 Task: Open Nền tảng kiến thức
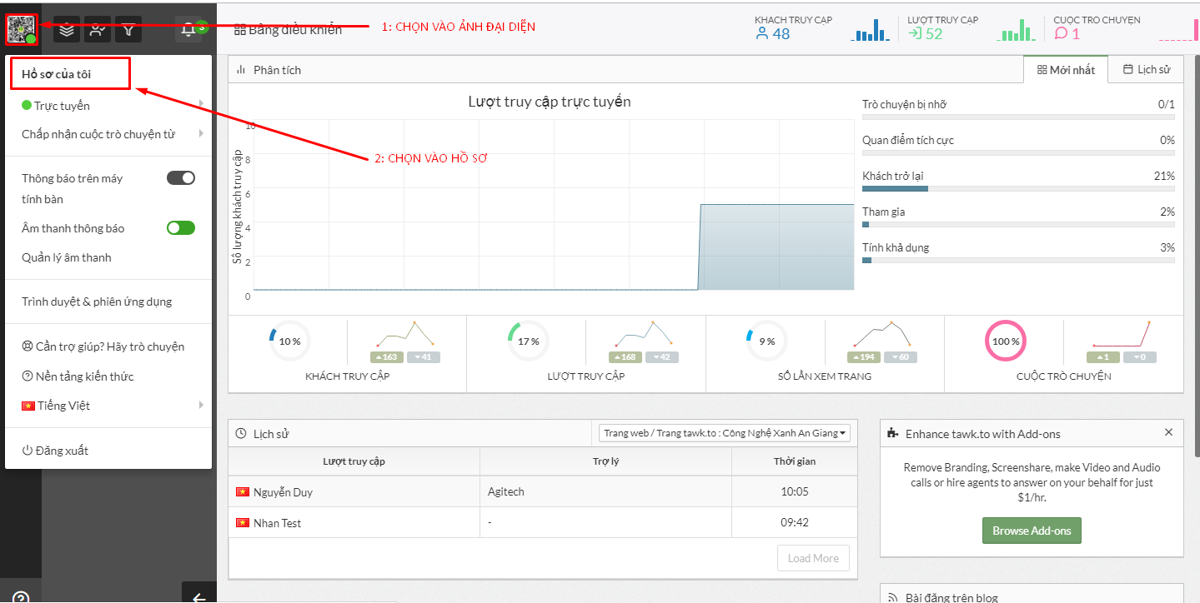point(78,376)
